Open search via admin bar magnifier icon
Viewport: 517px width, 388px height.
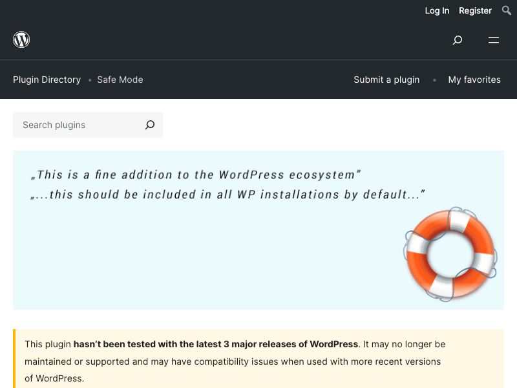coord(507,10)
